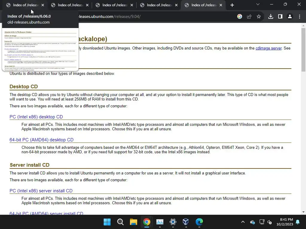Show hidden system tray icons chevron

(x=243, y=222)
